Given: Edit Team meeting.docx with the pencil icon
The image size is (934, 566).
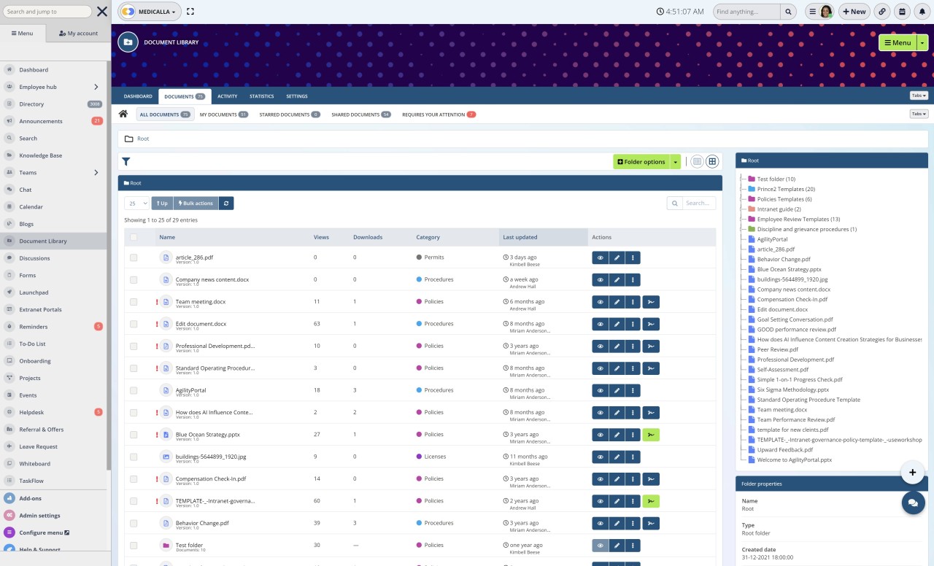Looking at the screenshot, I should [x=616, y=301].
